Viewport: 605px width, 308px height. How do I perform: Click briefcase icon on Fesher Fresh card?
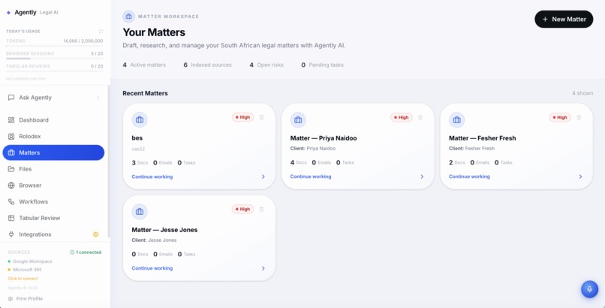pyautogui.click(x=457, y=120)
